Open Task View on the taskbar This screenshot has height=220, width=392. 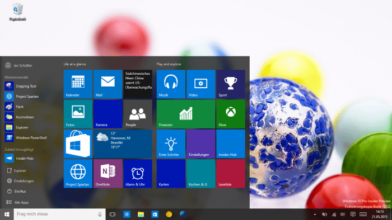113,214
